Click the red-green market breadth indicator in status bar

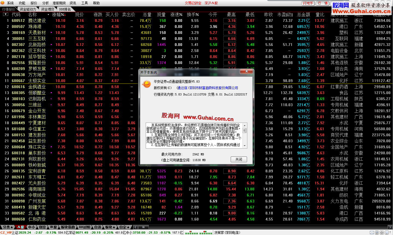point(198,233)
